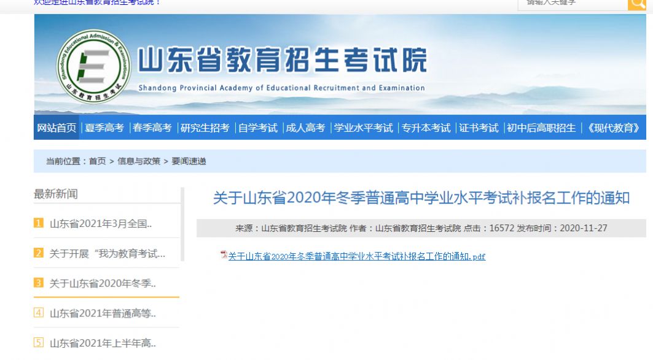Click the 请输入关键字 search input field
This screenshot has height=360, width=653.
(571, 4)
